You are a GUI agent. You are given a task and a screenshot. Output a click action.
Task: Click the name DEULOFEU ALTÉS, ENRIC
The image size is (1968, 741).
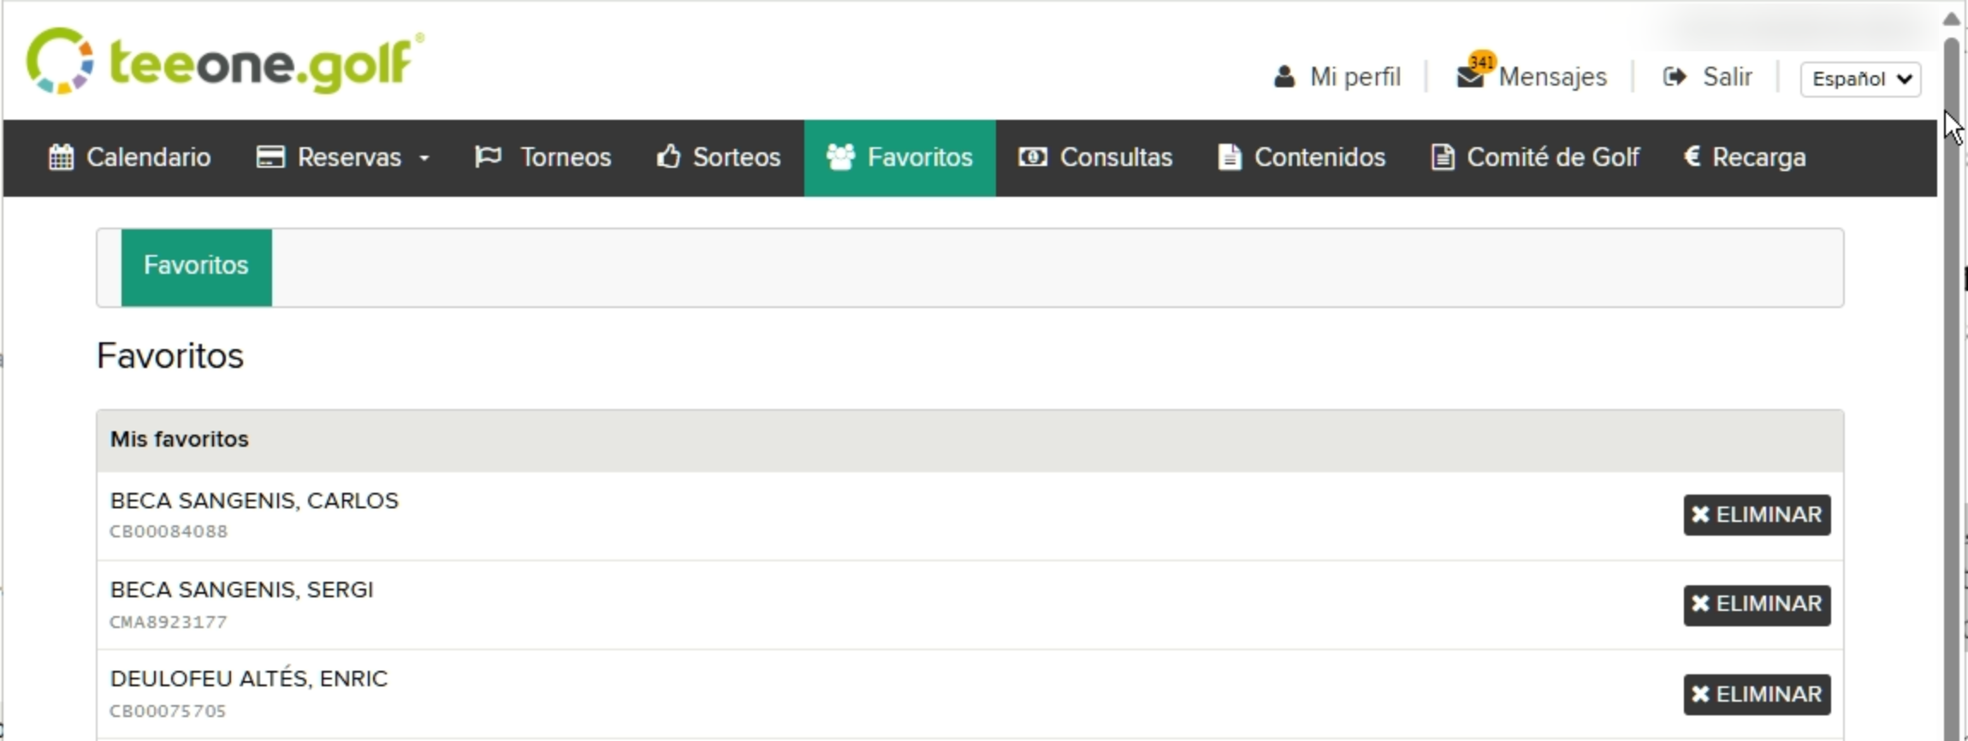(249, 679)
